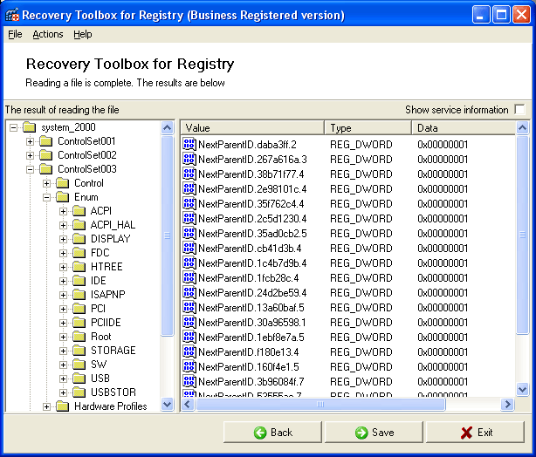Select the USBSTOR folder icon

pos(79,392)
